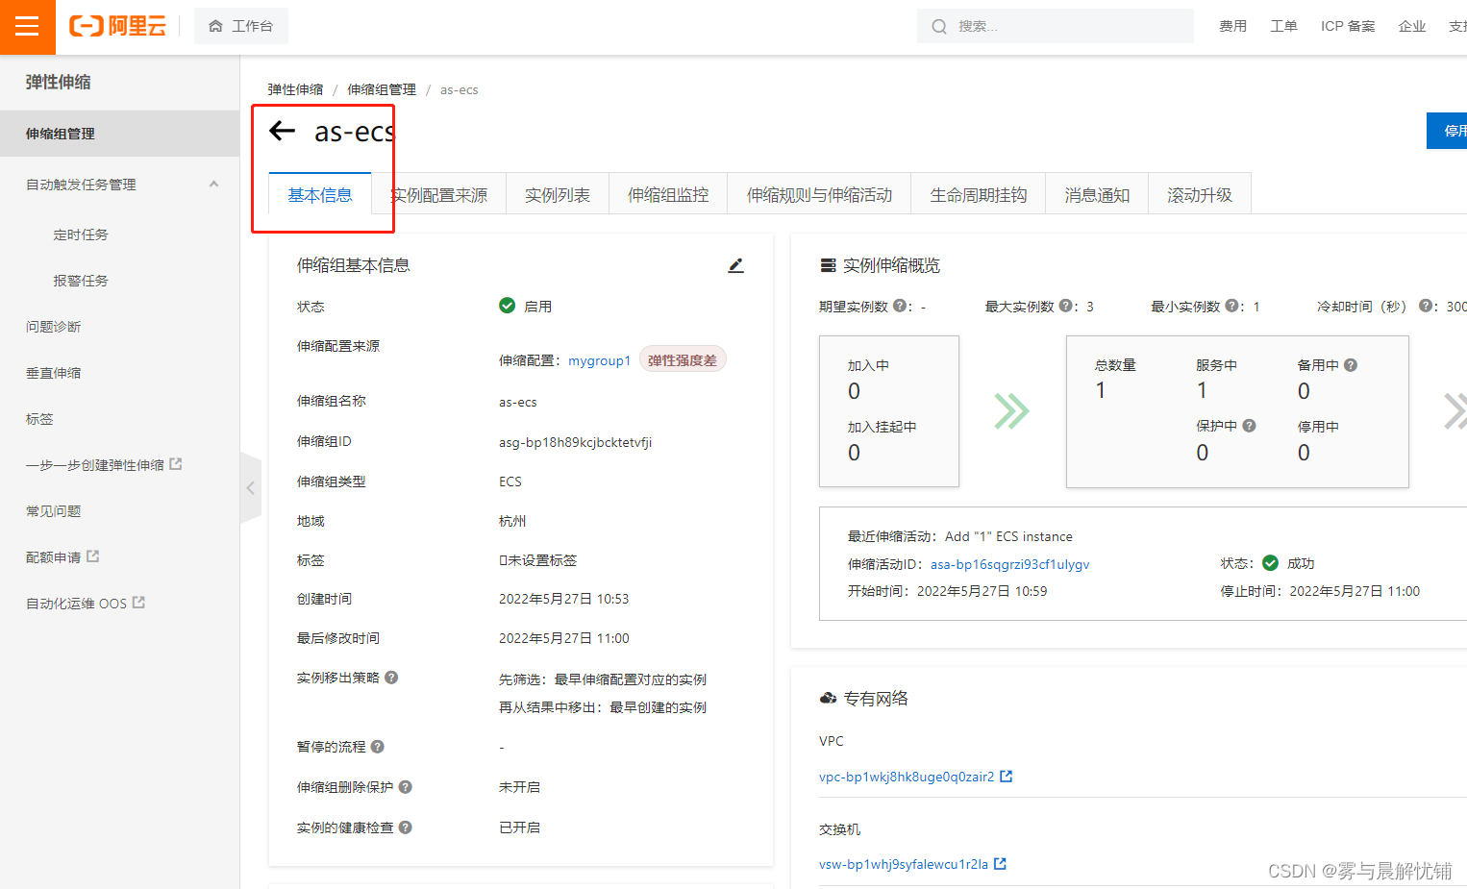The image size is (1467, 889).
Task: Open the mygroup1 scaling configuration link
Action: pyautogui.click(x=599, y=360)
